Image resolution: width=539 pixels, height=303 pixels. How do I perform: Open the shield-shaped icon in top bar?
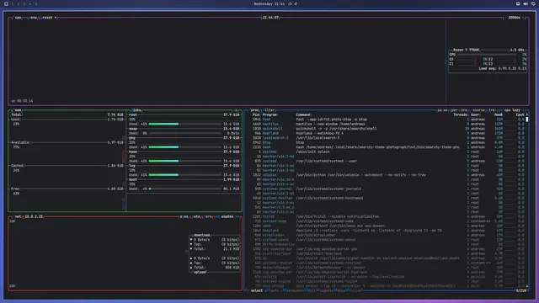click(x=533, y=3)
